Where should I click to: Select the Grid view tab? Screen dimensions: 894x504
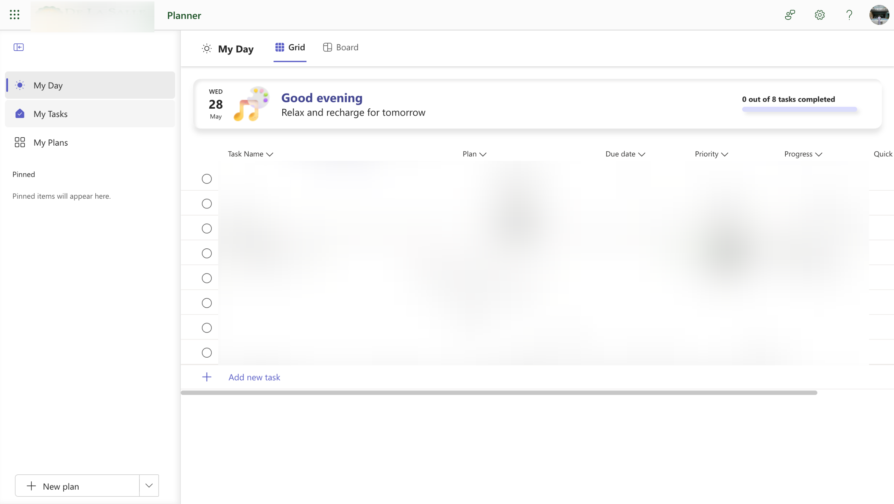(x=290, y=48)
